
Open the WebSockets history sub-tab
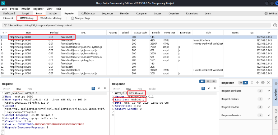click(51, 18)
